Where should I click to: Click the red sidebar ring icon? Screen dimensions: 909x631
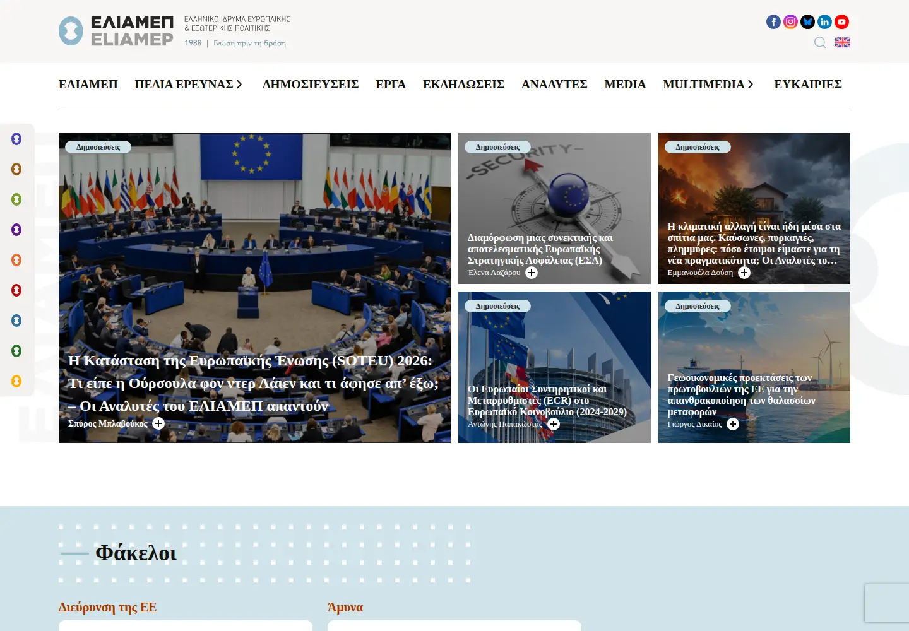[16, 290]
